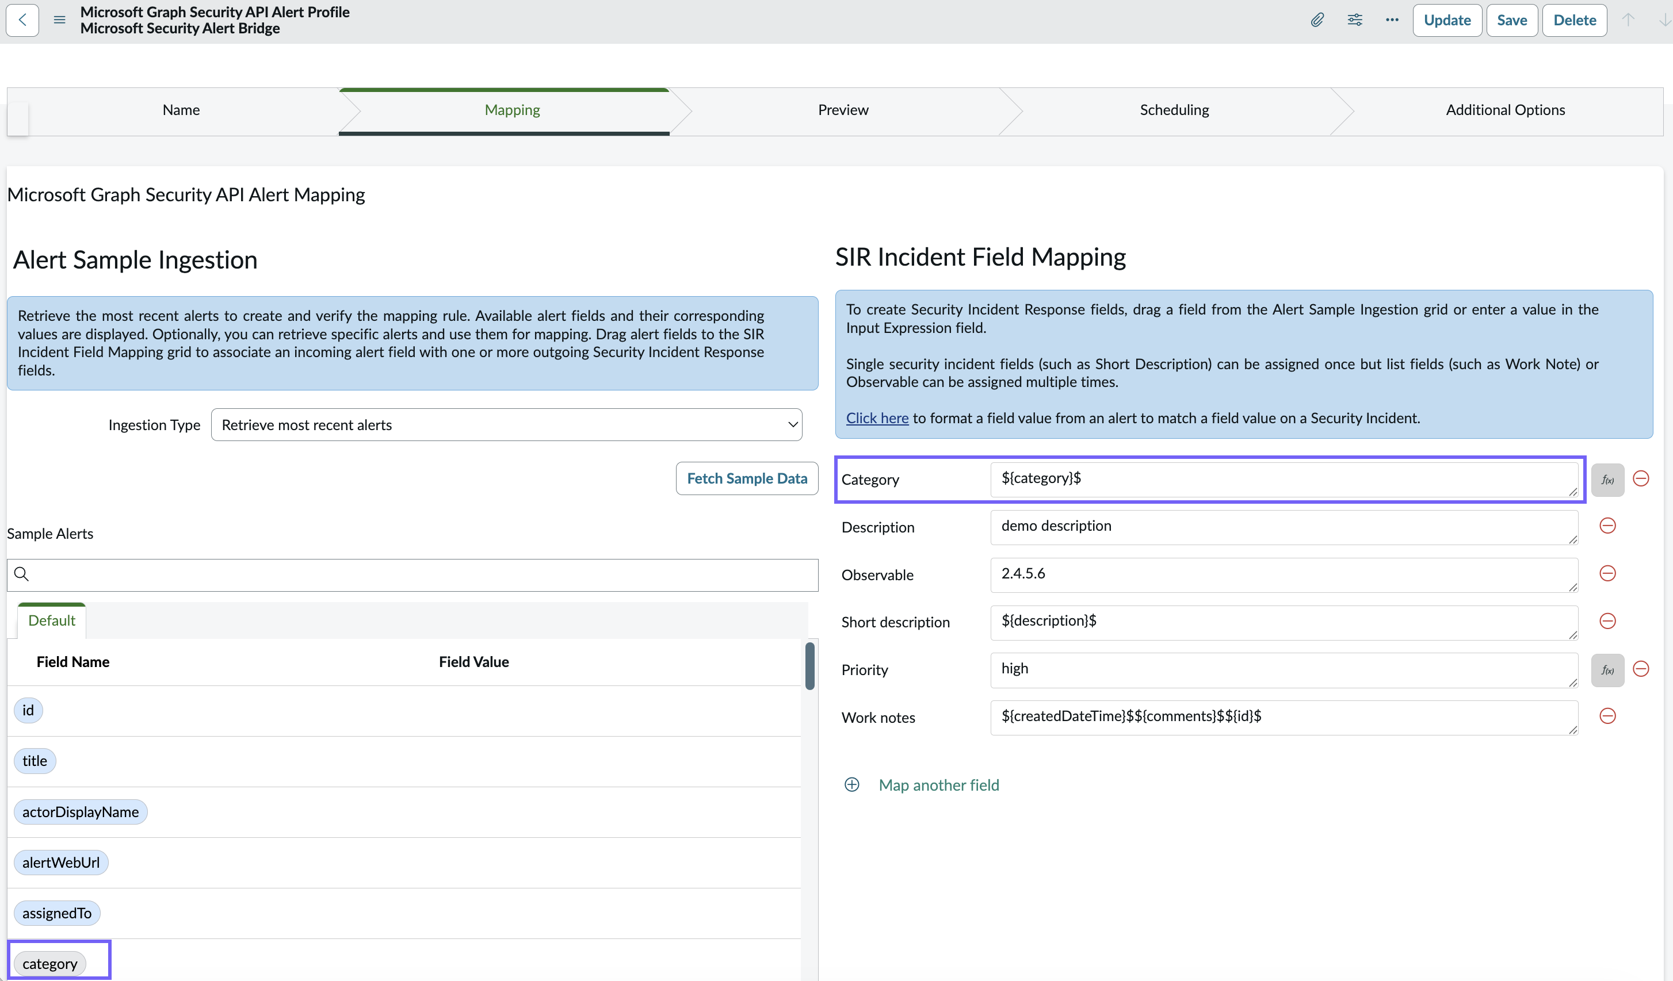Open the Additional Options step tab
1673x981 pixels.
(1505, 110)
